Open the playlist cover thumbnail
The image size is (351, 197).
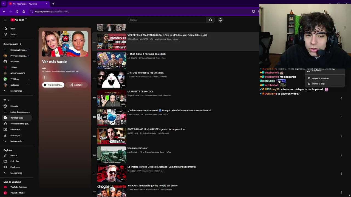[x=65, y=44]
